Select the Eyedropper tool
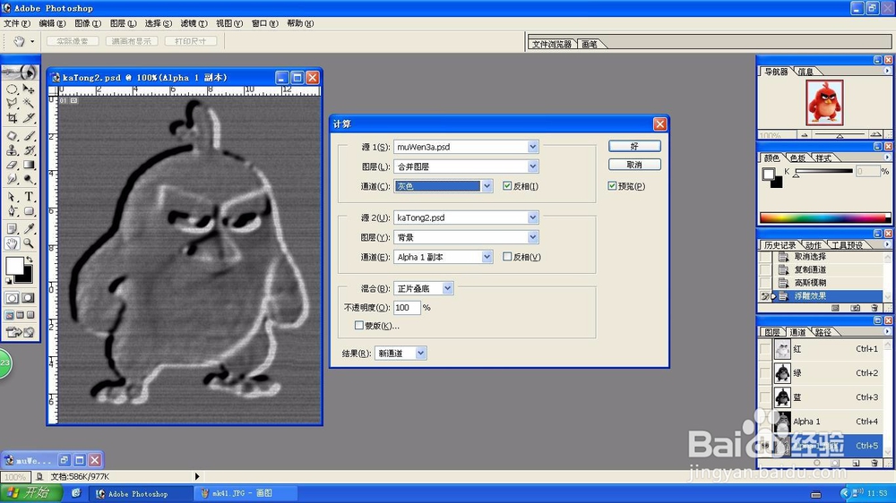This screenshot has width=896, height=503. tap(29, 229)
